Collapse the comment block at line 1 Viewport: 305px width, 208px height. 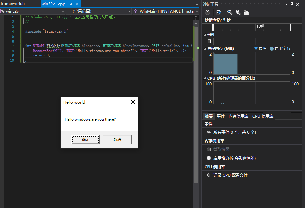pos(23,17)
